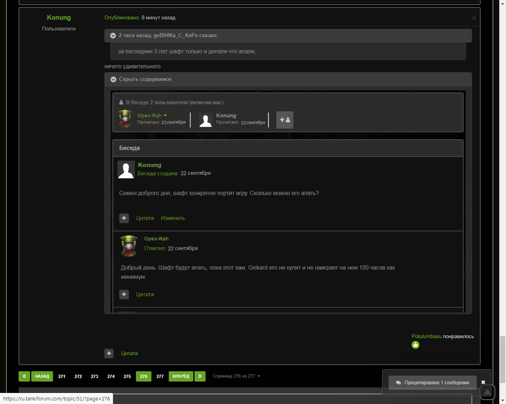
Task: Click the plus multiquote button under the post
Action: (109, 353)
